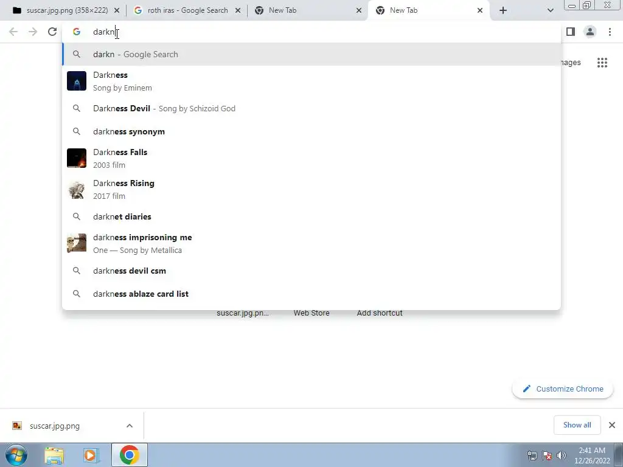Click the Chrome taskbar icon
Image resolution: width=623 pixels, height=467 pixels.
coord(129,455)
